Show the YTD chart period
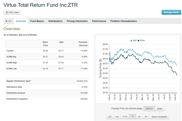 pos(125,116)
